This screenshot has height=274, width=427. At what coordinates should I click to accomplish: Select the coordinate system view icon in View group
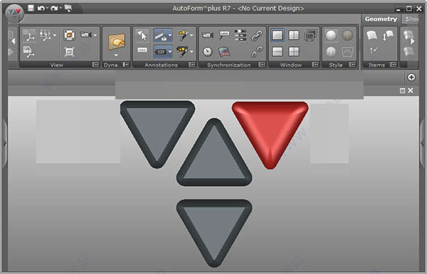29,35
